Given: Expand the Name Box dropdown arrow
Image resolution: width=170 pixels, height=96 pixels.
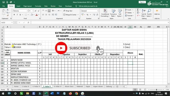Looking at the screenshot, I should tap(12, 22).
